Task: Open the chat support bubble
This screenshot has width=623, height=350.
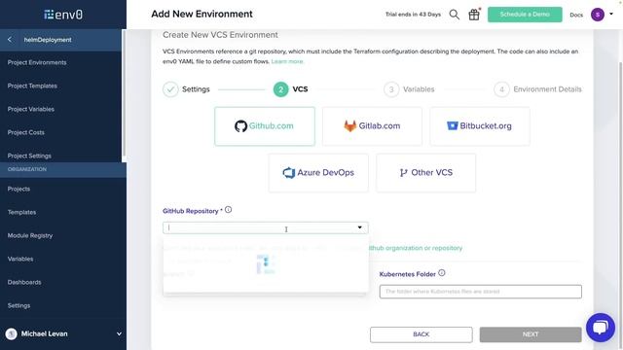Action: (x=601, y=328)
